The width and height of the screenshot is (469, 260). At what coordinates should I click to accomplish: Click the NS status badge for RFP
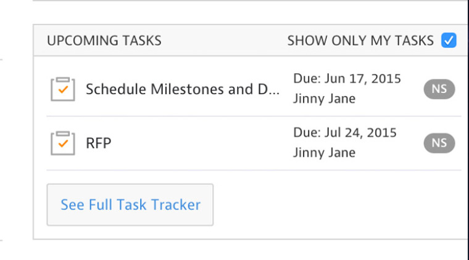point(439,143)
